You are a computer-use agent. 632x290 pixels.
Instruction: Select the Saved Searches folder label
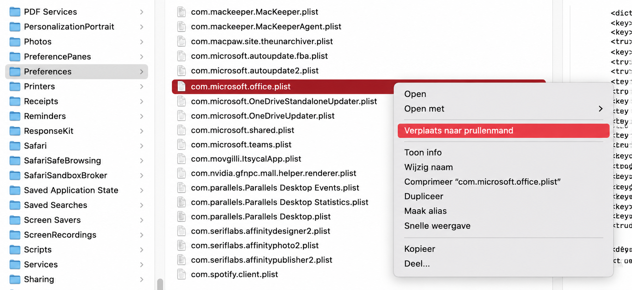55,205
